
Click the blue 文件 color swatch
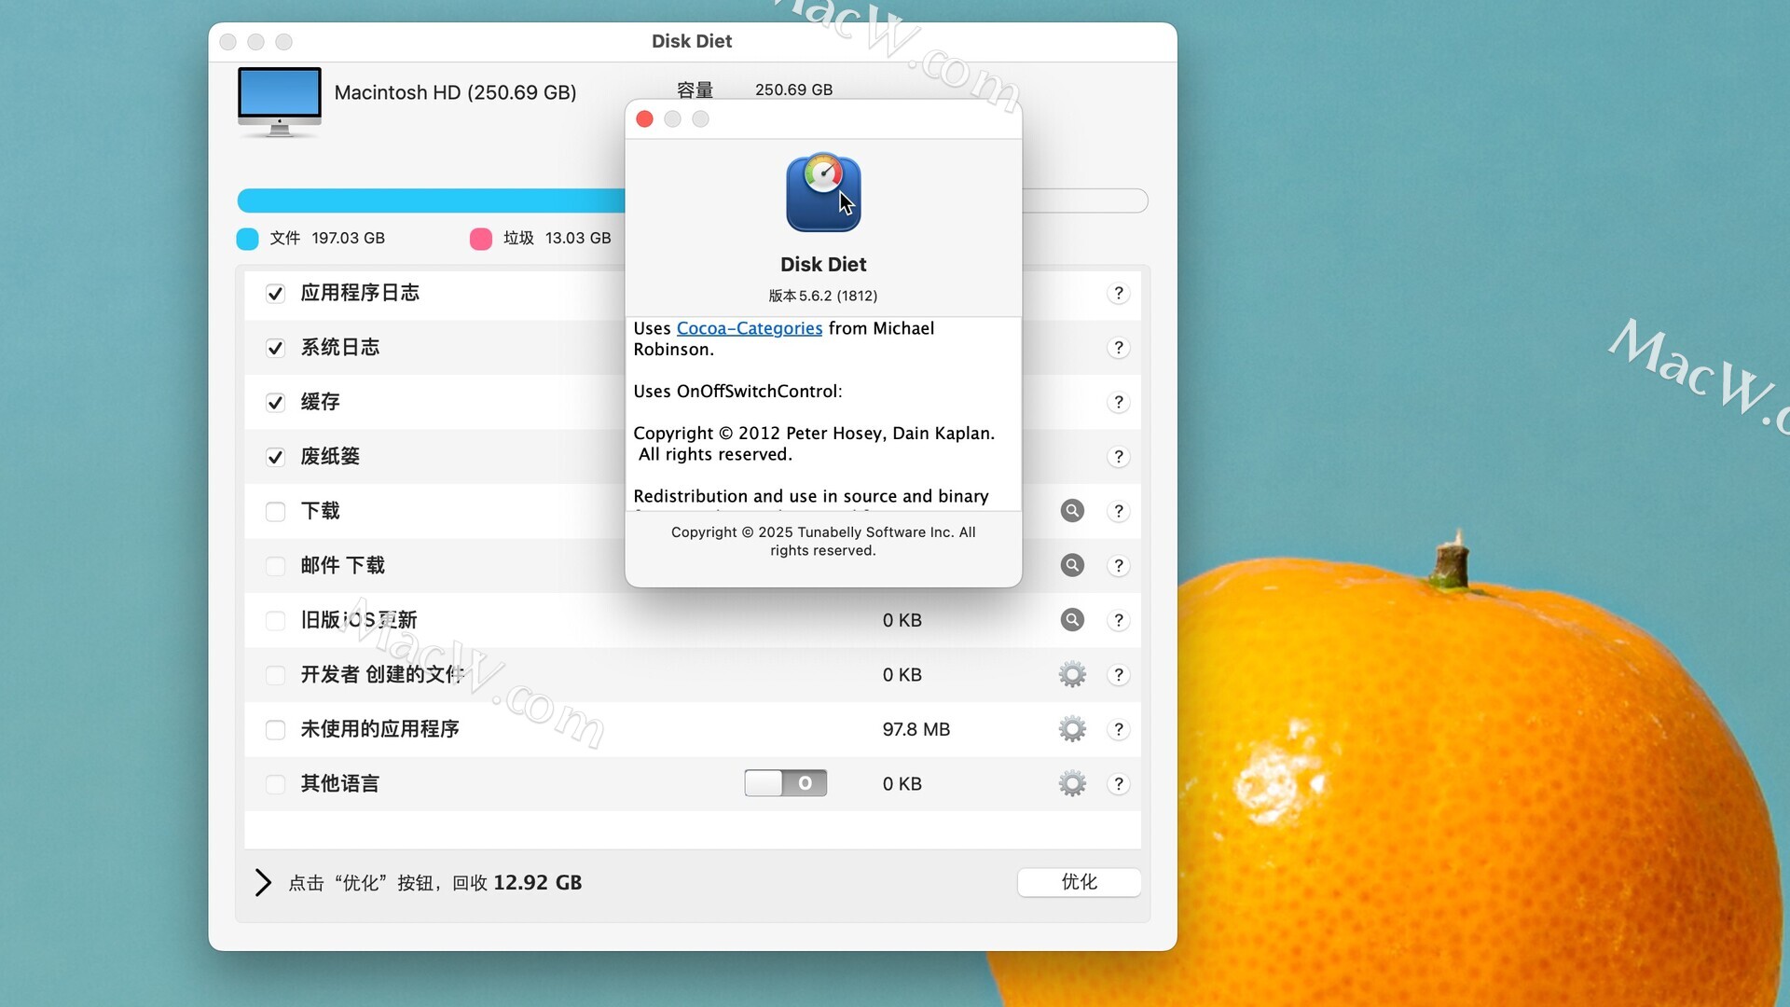pyautogui.click(x=247, y=239)
